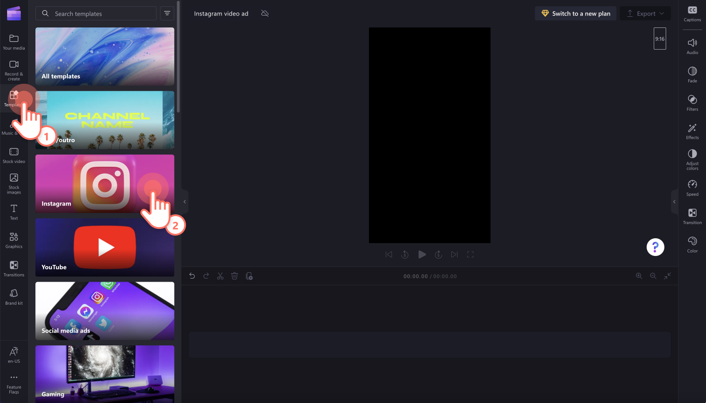706x403 pixels.
Task: Click the redo arrow
Action: tap(206, 276)
